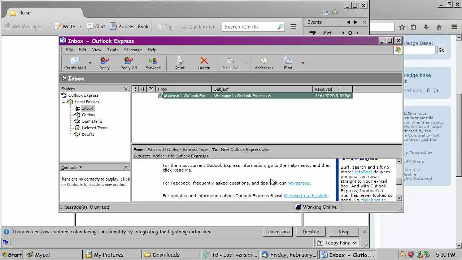Select the Inbox folder in tree
462x260 pixels.
(87, 108)
